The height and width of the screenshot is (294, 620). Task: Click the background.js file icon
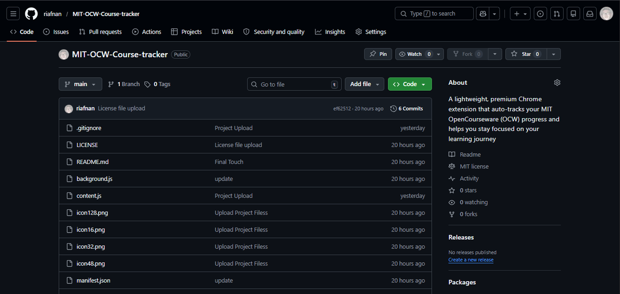[x=70, y=179]
